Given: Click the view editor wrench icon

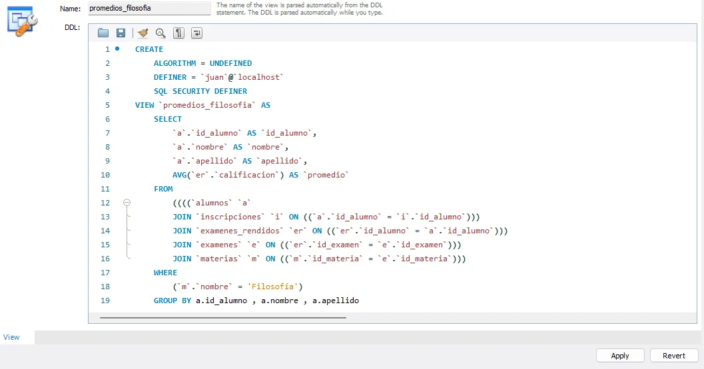Looking at the screenshot, I should tap(19, 21).
